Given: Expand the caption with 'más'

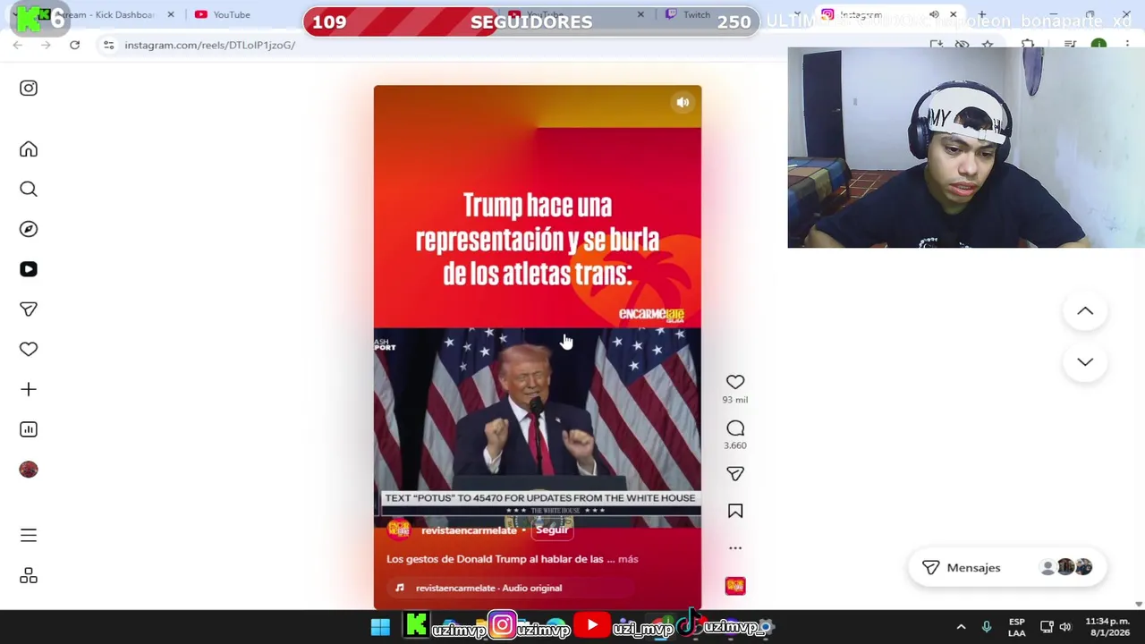Looking at the screenshot, I should tap(628, 559).
